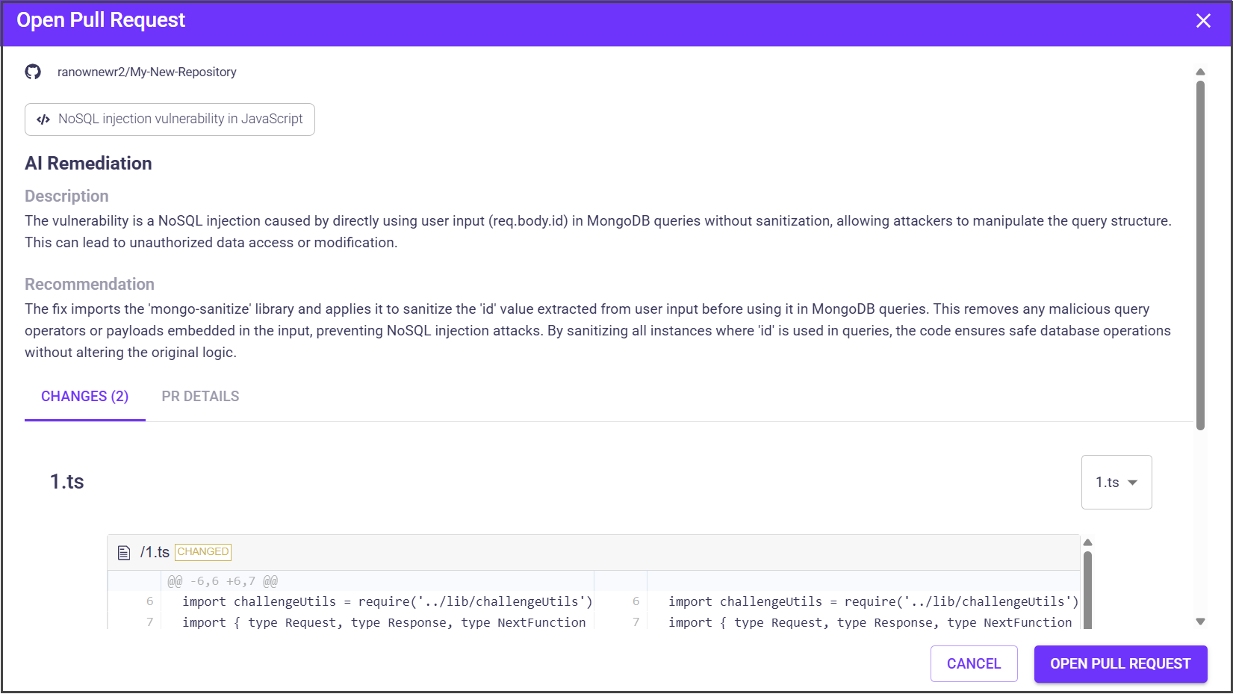Image resolution: width=1233 pixels, height=694 pixels.
Task: Click the dialog scrollbar's up arrow
Action: click(x=1200, y=72)
